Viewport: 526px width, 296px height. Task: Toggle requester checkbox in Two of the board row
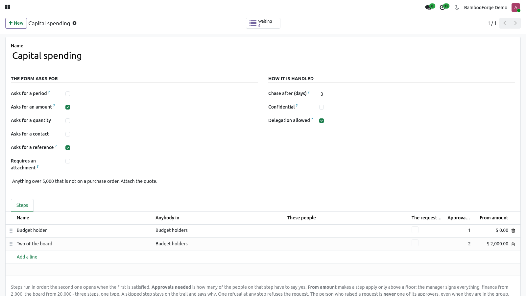[x=415, y=243]
